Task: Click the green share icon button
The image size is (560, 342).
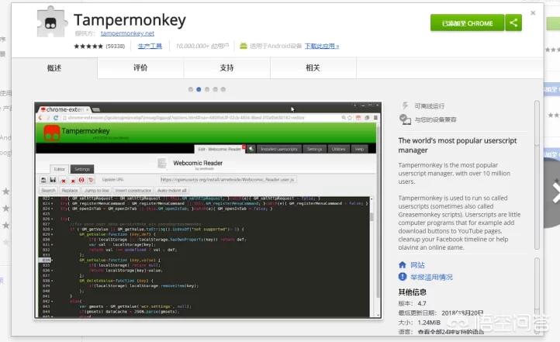Action: pos(513,22)
